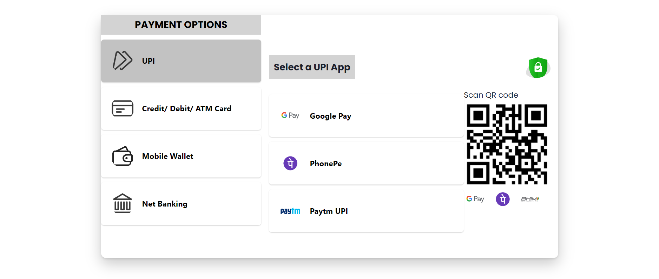Choose Net Banking payment option
This screenshot has height=279, width=659.
(x=181, y=204)
